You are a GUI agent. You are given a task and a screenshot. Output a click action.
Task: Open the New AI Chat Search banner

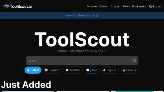tap(82, 15)
